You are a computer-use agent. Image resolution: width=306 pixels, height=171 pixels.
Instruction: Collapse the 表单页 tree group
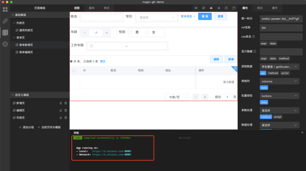(14, 38)
